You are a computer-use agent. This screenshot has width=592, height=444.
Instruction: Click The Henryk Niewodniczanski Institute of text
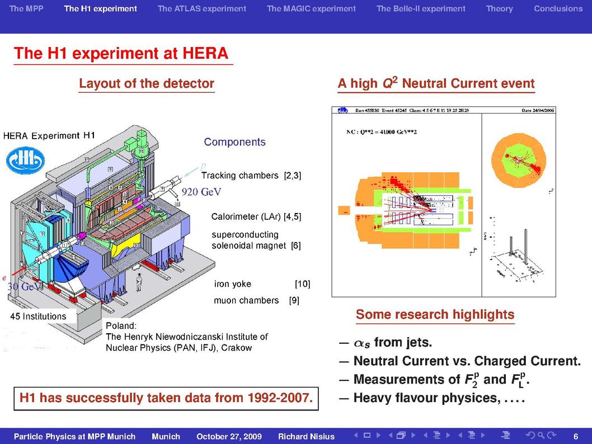click(187, 337)
